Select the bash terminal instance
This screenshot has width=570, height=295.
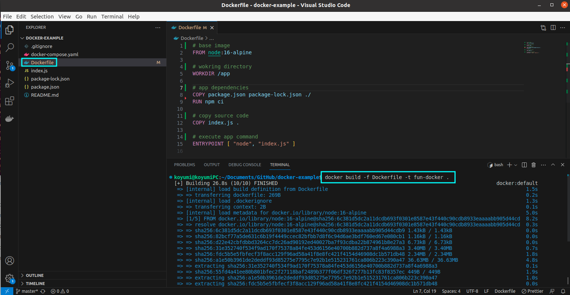[495, 165]
